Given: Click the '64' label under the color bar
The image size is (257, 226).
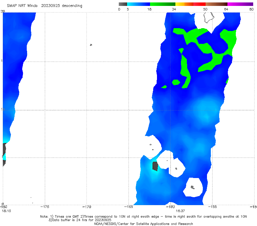Looking at the screenshot, I should coord(226,9).
